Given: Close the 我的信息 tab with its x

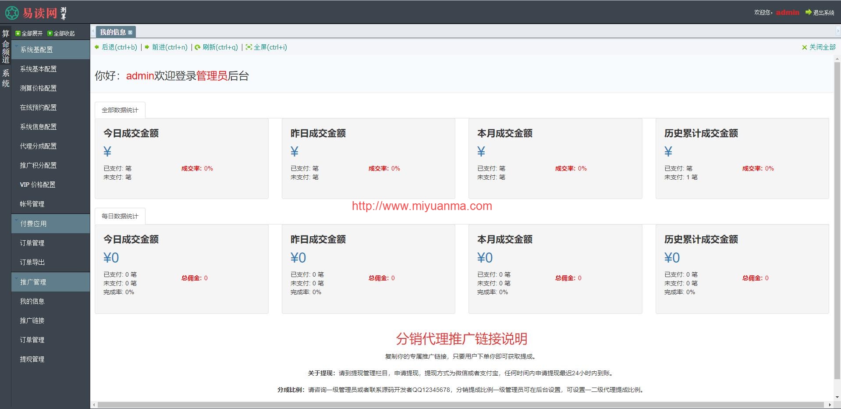Looking at the screenshot, I should (x=130, y=32).
